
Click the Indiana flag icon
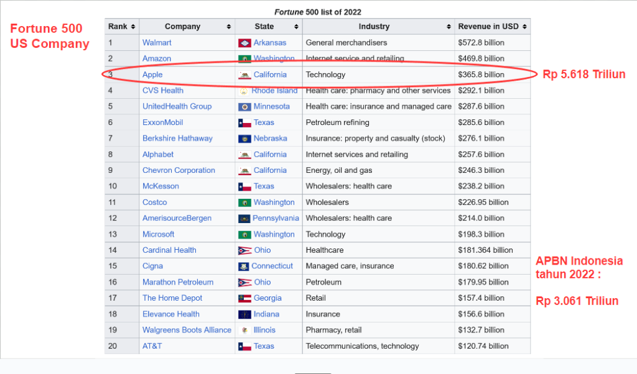(x=244, y=314)
